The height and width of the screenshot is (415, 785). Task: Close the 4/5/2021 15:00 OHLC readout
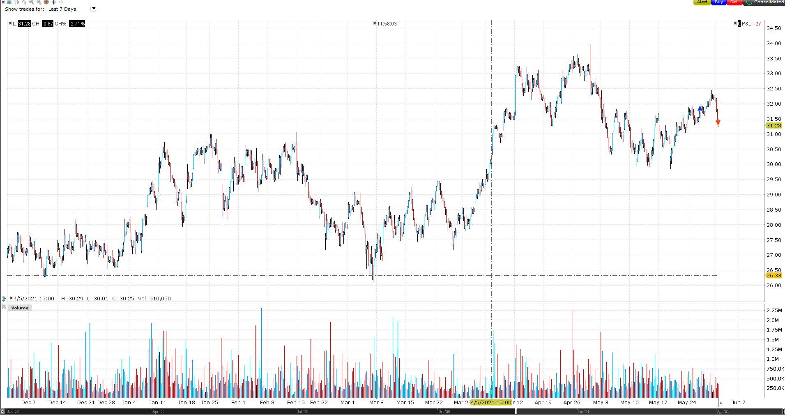pyautogui.click(x=11, y=298)
